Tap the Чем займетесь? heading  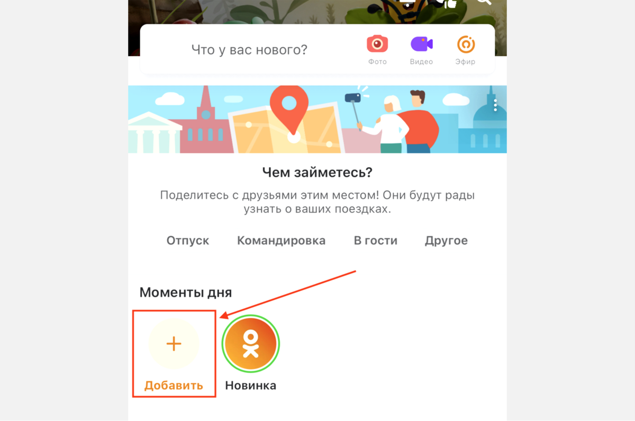(317, 172)
